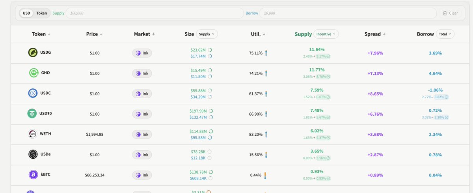473x193 pixels.
Task: Sort table by Spread column
Action: tap(375, 34)
